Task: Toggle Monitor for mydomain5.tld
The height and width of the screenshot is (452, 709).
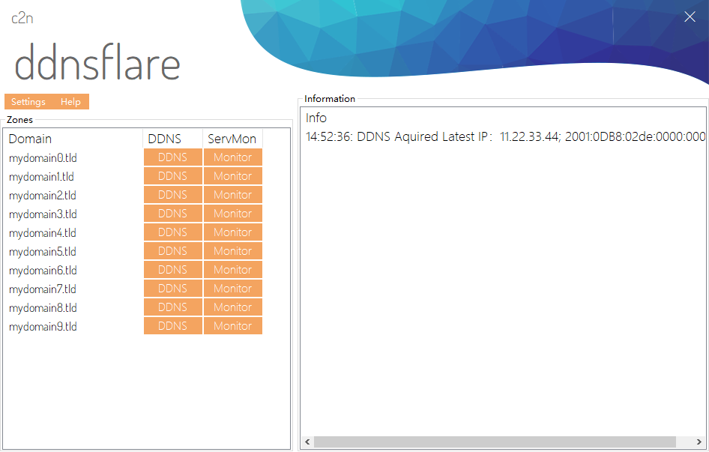Action: coord(233,251)
